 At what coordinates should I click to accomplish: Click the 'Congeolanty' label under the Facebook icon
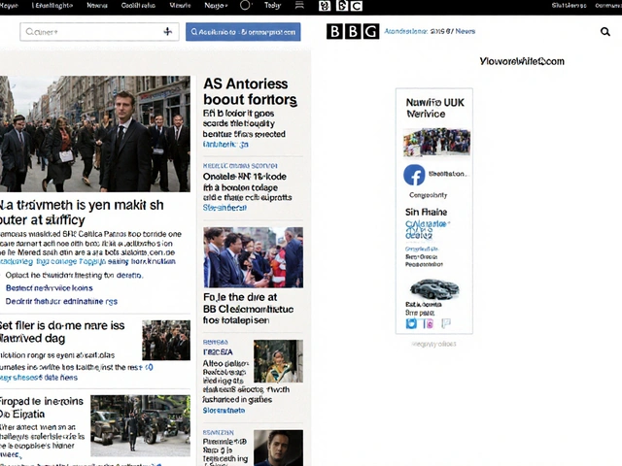pyautogui.click(x=428, y=195)
